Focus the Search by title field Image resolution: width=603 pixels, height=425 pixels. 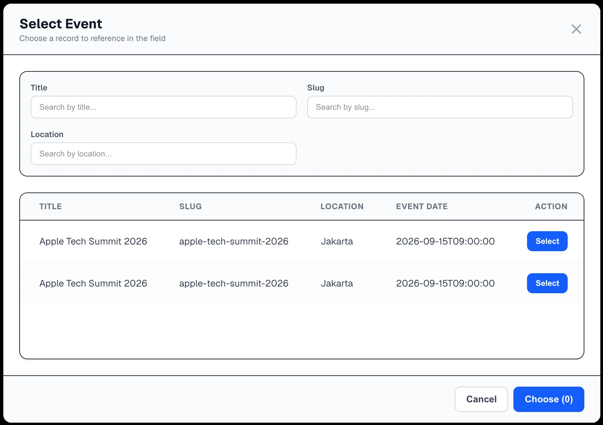[x=163, y=107]
